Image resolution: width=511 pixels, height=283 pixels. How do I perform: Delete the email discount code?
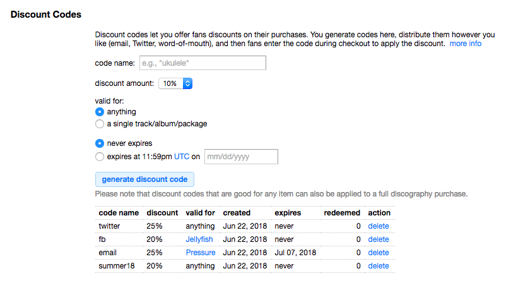point(379,253)
